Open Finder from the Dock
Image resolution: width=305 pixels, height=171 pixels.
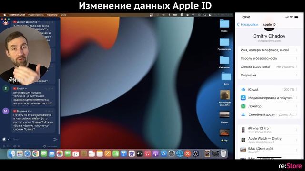point(11,154)
